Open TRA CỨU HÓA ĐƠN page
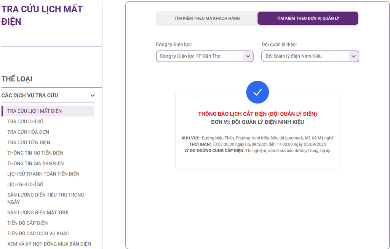Viewport: 390px width, 249px height. (28, 132)
